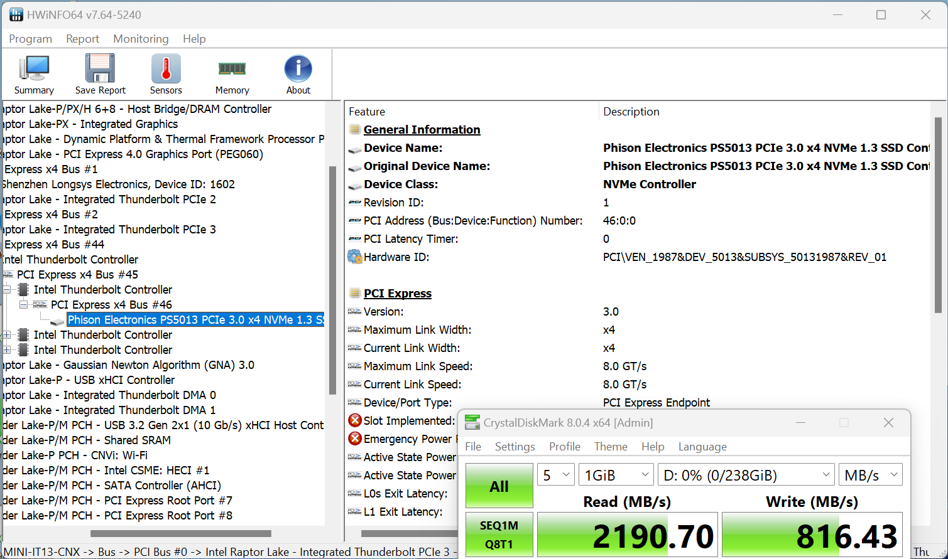Open the Profile menu in CrystalDiskMark
Screen dimensions: 948x559
565,447
